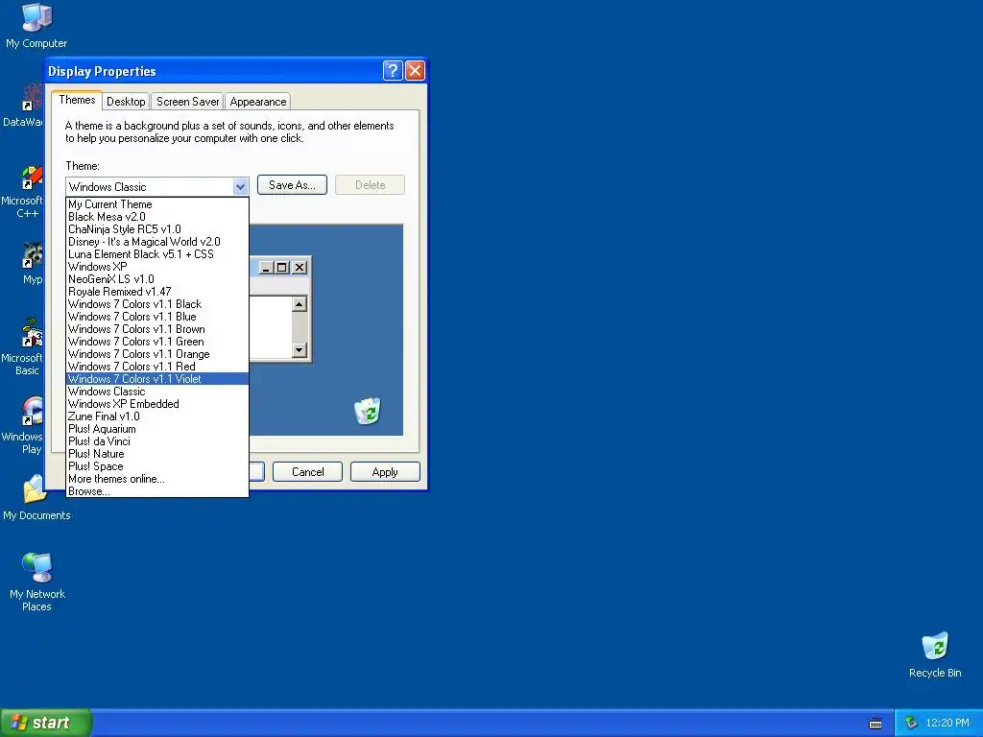Select the My Documents desktop icon
983x737 pixels.
click(36, 498)
